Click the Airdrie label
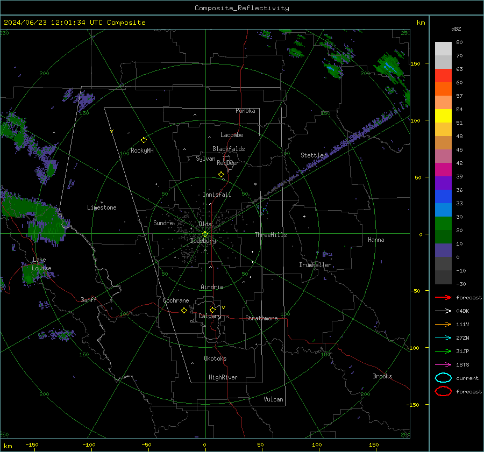484x452 pixels. pyautogui.click(x=212, y=287)
